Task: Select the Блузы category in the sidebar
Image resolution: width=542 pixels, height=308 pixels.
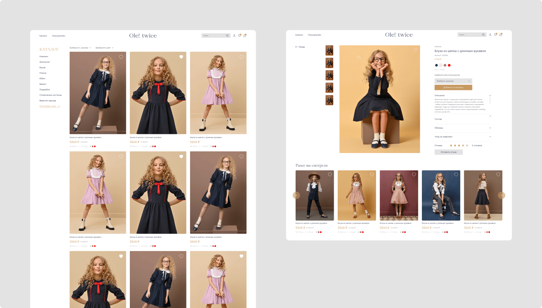Action: click(x=42, y=67)
